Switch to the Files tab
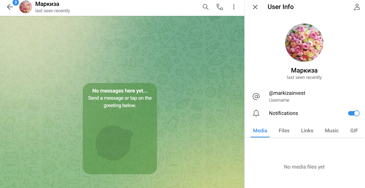Viewport: 365px width, 188px height. tap(284, 131)
